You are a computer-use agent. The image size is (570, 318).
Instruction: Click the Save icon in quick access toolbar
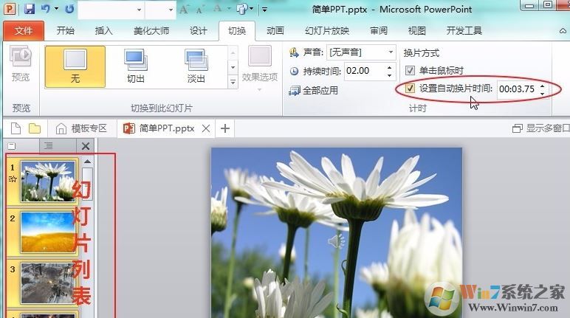[30, 8]
